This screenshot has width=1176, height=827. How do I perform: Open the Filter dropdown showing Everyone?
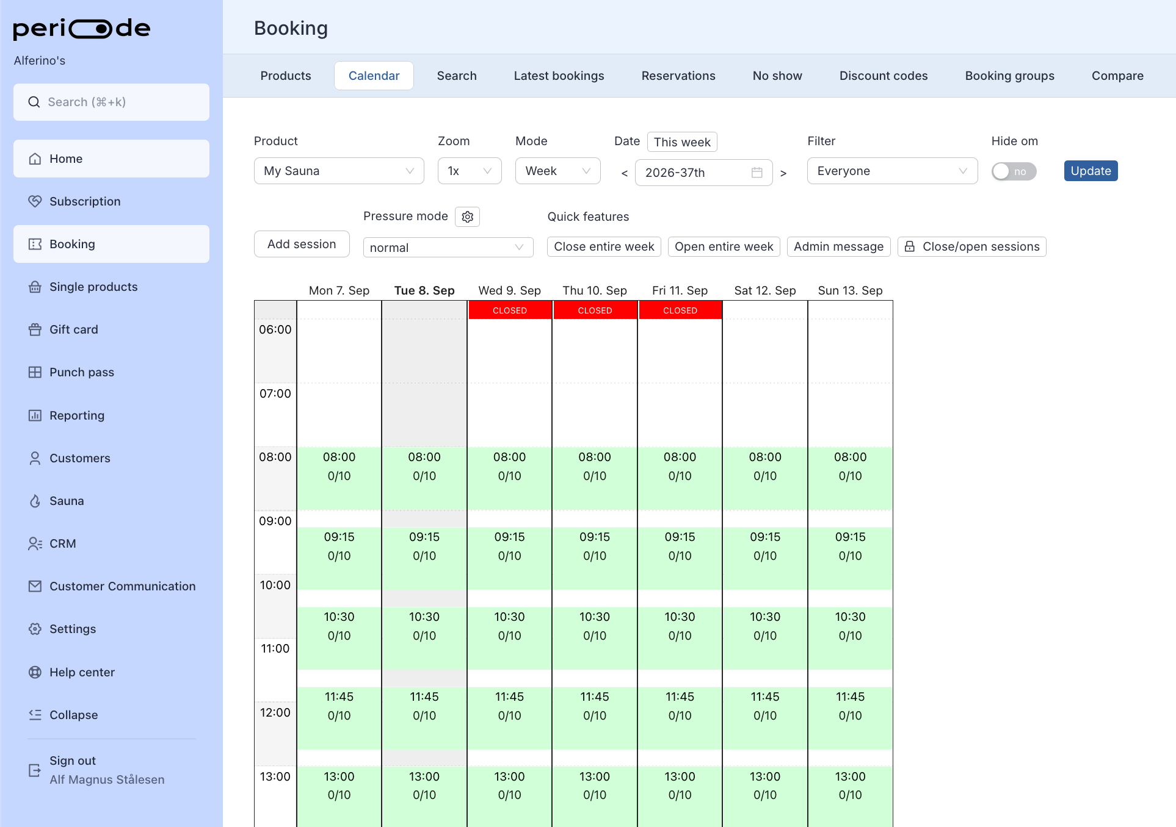[893, 171]
